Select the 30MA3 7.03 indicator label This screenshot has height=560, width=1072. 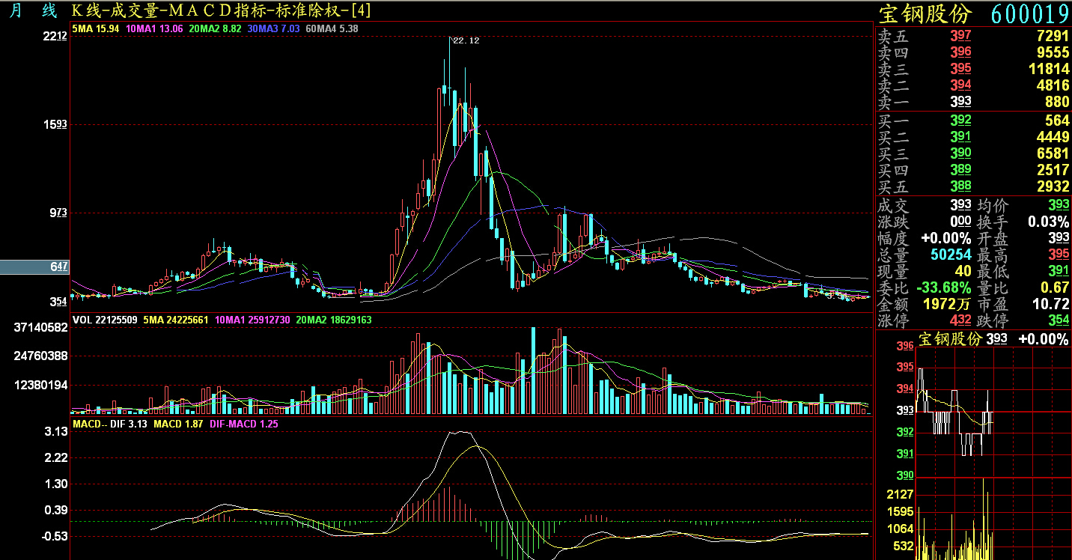coord(273,28)
